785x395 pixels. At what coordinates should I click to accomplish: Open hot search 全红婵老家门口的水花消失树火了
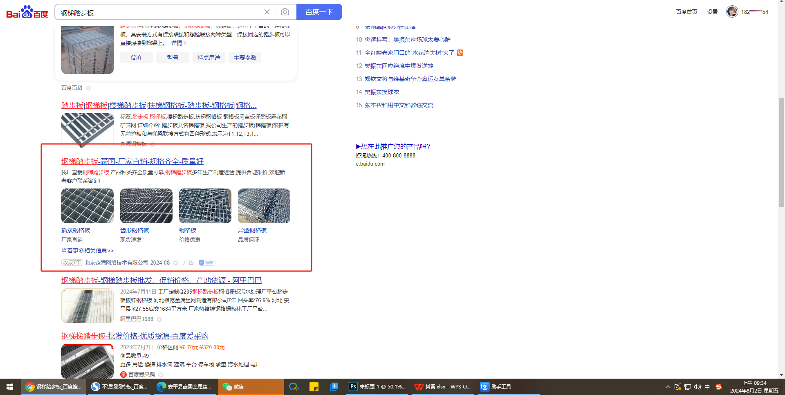[x=409, y=53]
